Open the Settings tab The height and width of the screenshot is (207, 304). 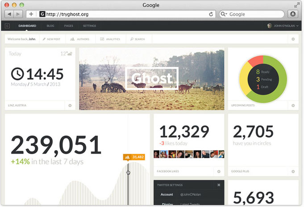click(89, 25)
